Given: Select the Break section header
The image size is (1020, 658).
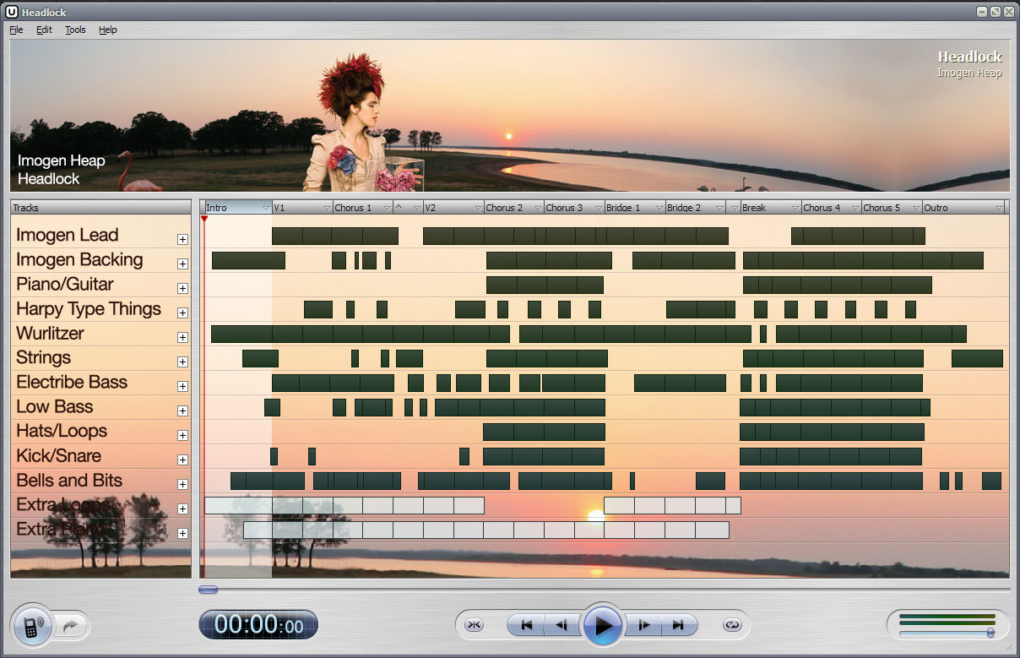Looking at the screenshot, I should click(770, 208).
